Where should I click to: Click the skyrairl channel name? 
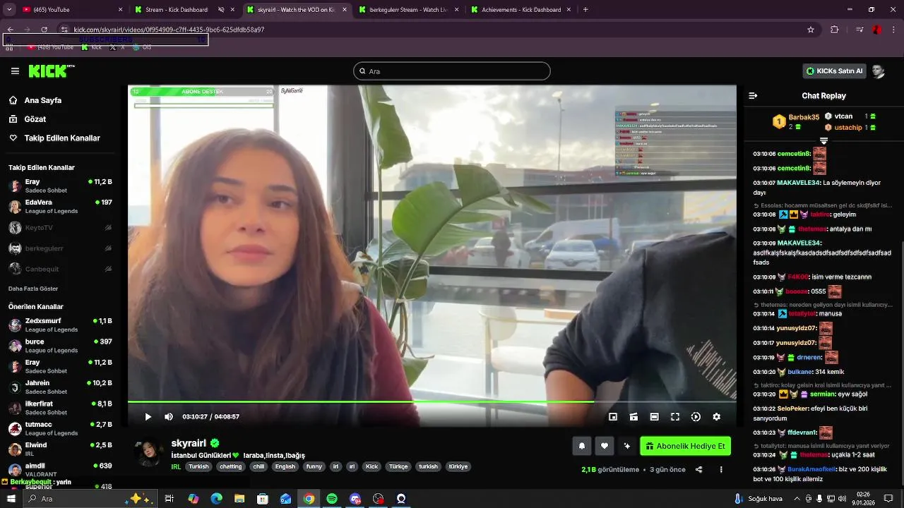click(189, 443)
